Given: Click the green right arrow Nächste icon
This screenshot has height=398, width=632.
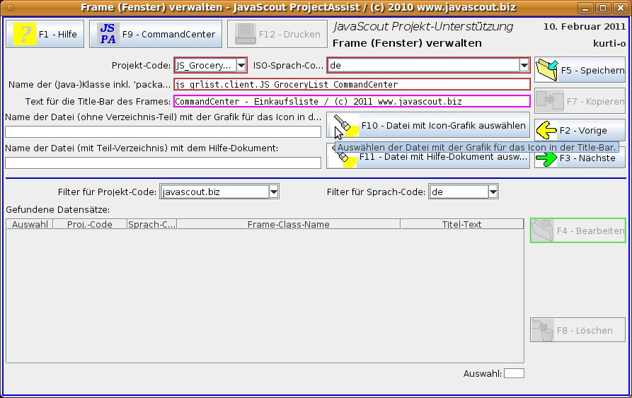Looking at the screenshot, I should coord(546,158).
